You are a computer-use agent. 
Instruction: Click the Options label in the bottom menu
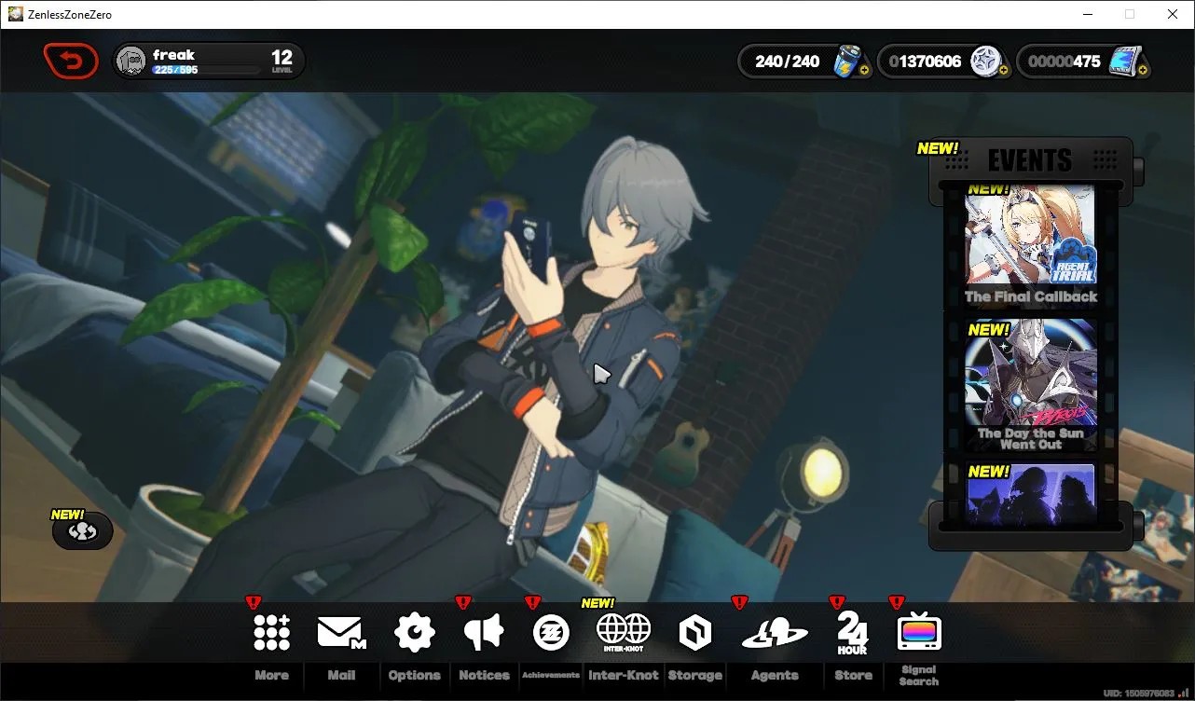[x=415, y=675]
